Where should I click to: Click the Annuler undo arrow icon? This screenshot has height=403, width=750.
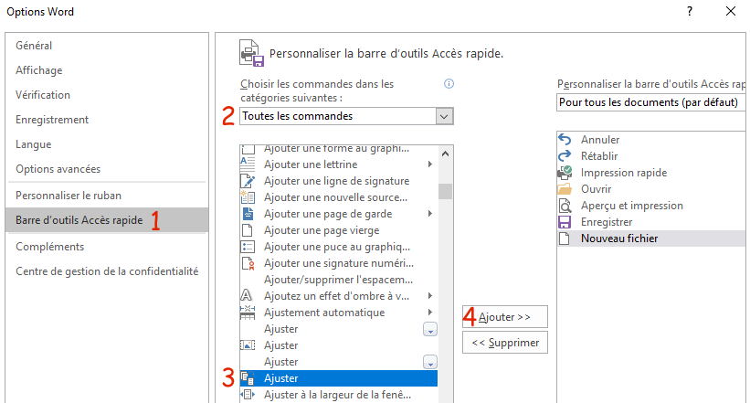[x=565, y=139]
